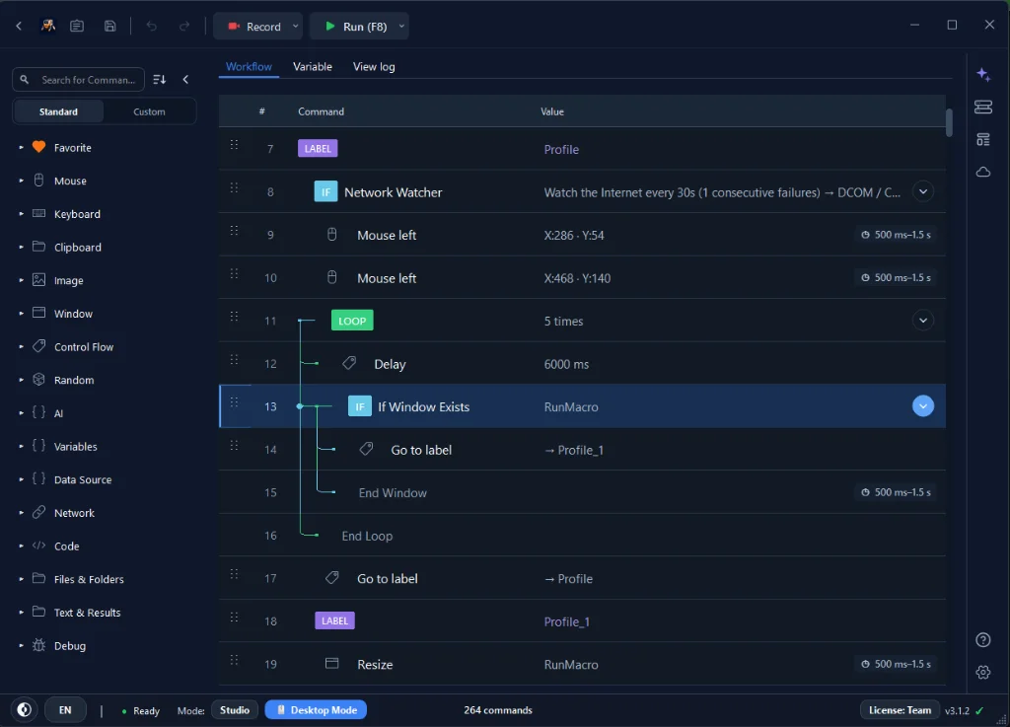Viewport: 1010px width, 727px height.
Task: Click the window icon on Resize row
Action: (x=331, y=663)
